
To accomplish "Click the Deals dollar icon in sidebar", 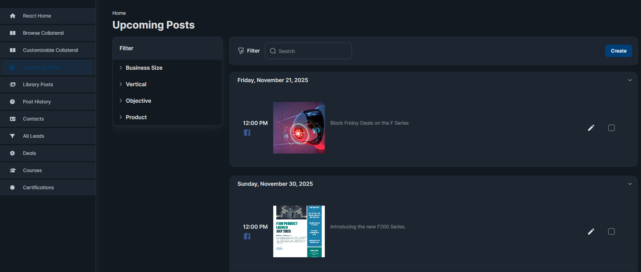I will pos(12,153).
